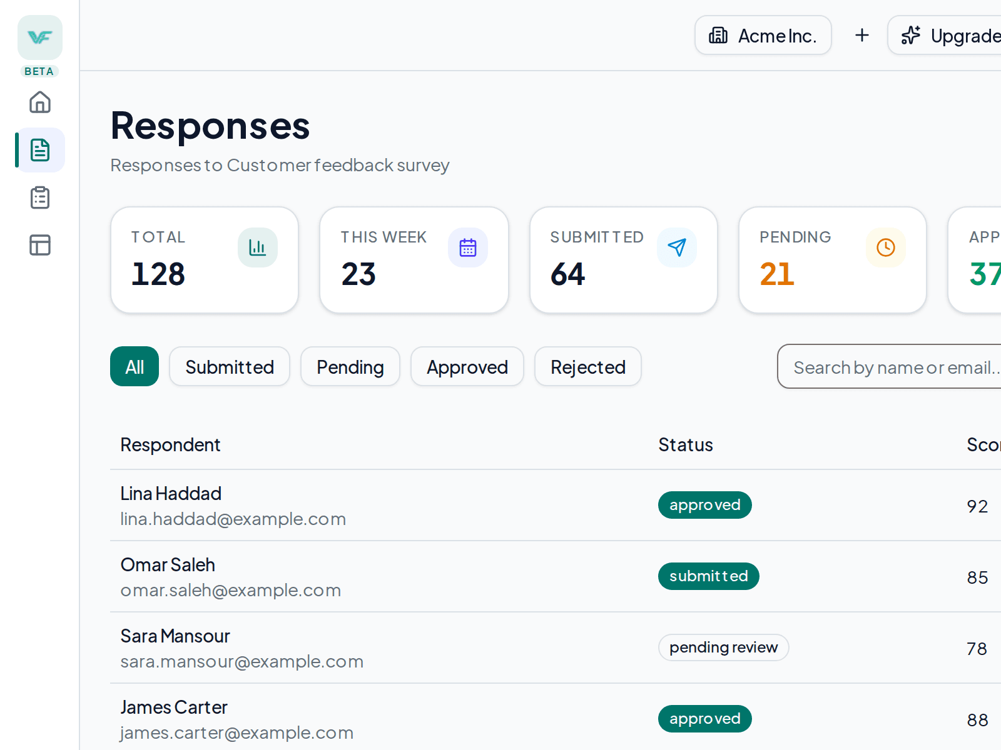The width and height of the screenshot is (1001, 750).
Task: Click the Total 128 stat card
Action: (x=205, y=260)
